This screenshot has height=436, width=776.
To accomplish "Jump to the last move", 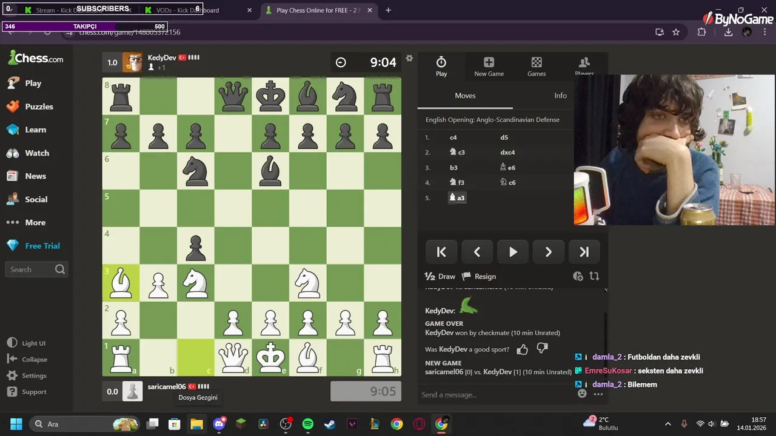I will (x=584, y=252).
